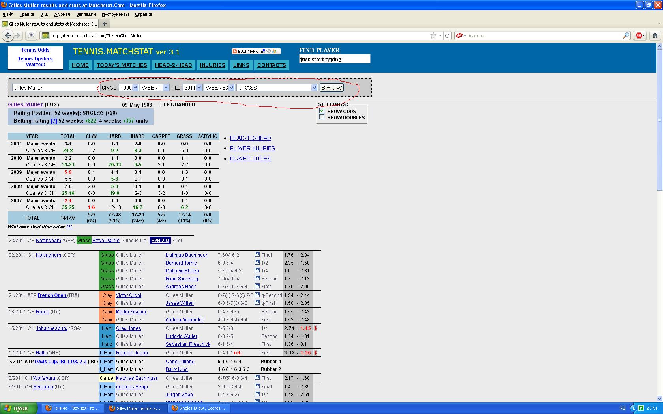Open match stats icon for Jesse Witten match
The height and width of the screenshot is (414, 663).
pos(257,303)
